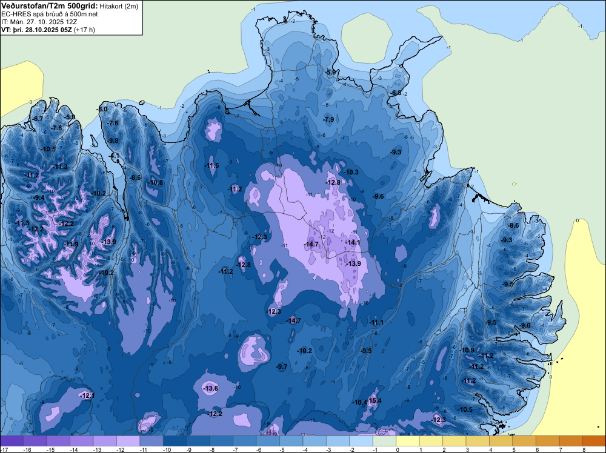Click the -6.7 temperature label
The image size is (606, 453).
[38, 119]
